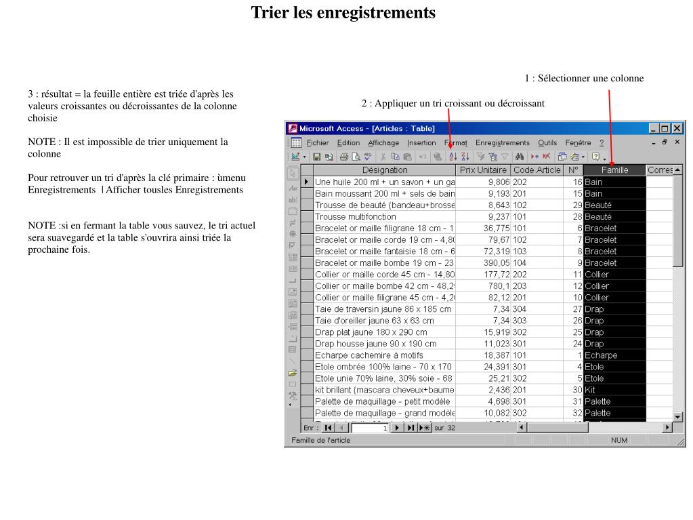This screenshot has height=520, width=693.
Task: Click the Help toolbar icon
Action: 595,157
